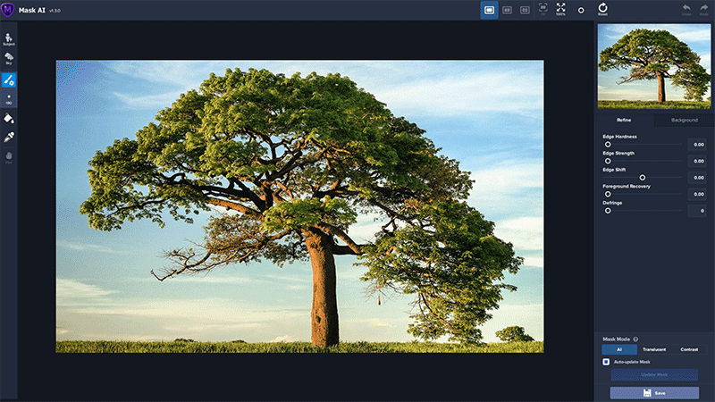Set mask mode to Contrast

click(688, 349)
